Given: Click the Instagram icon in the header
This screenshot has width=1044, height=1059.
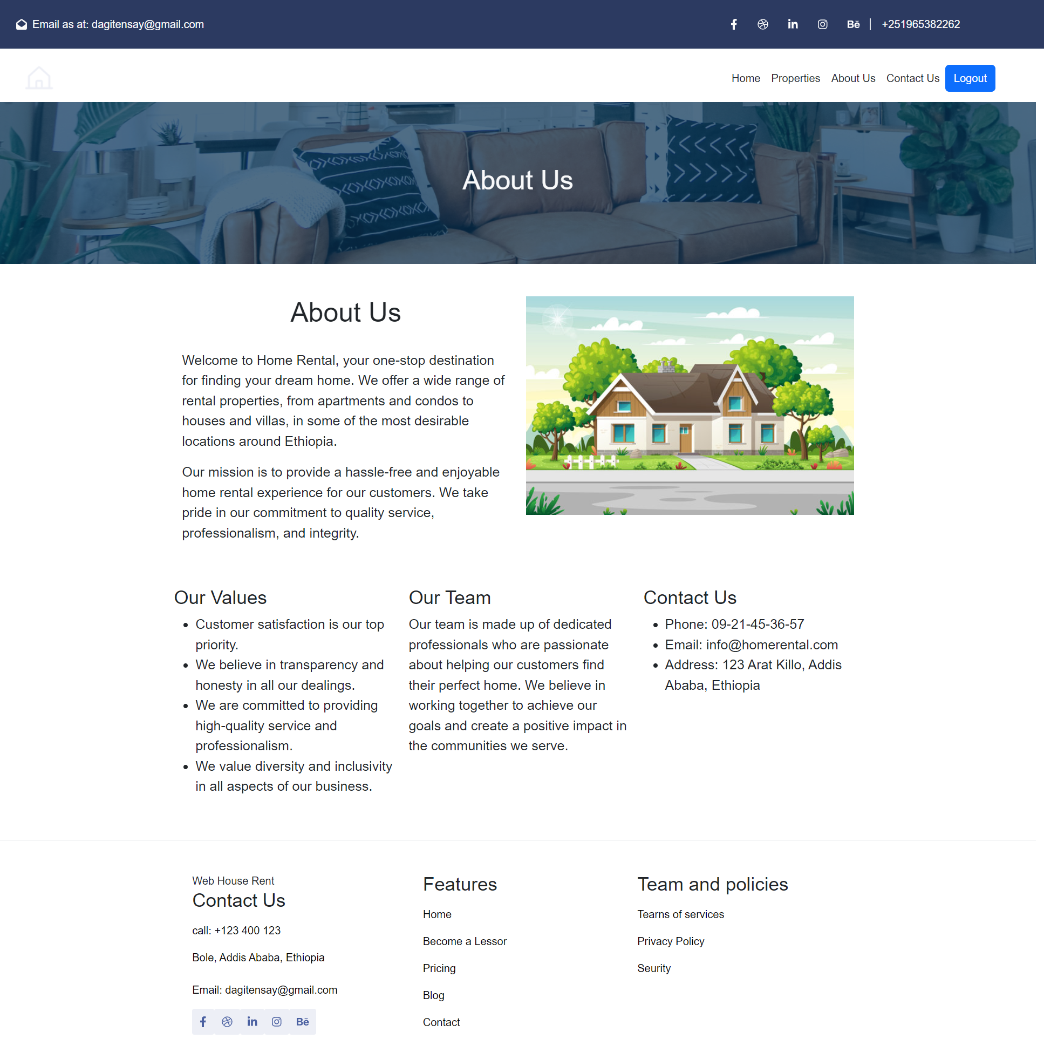Looking at the screenshot, I should (822, 24).
